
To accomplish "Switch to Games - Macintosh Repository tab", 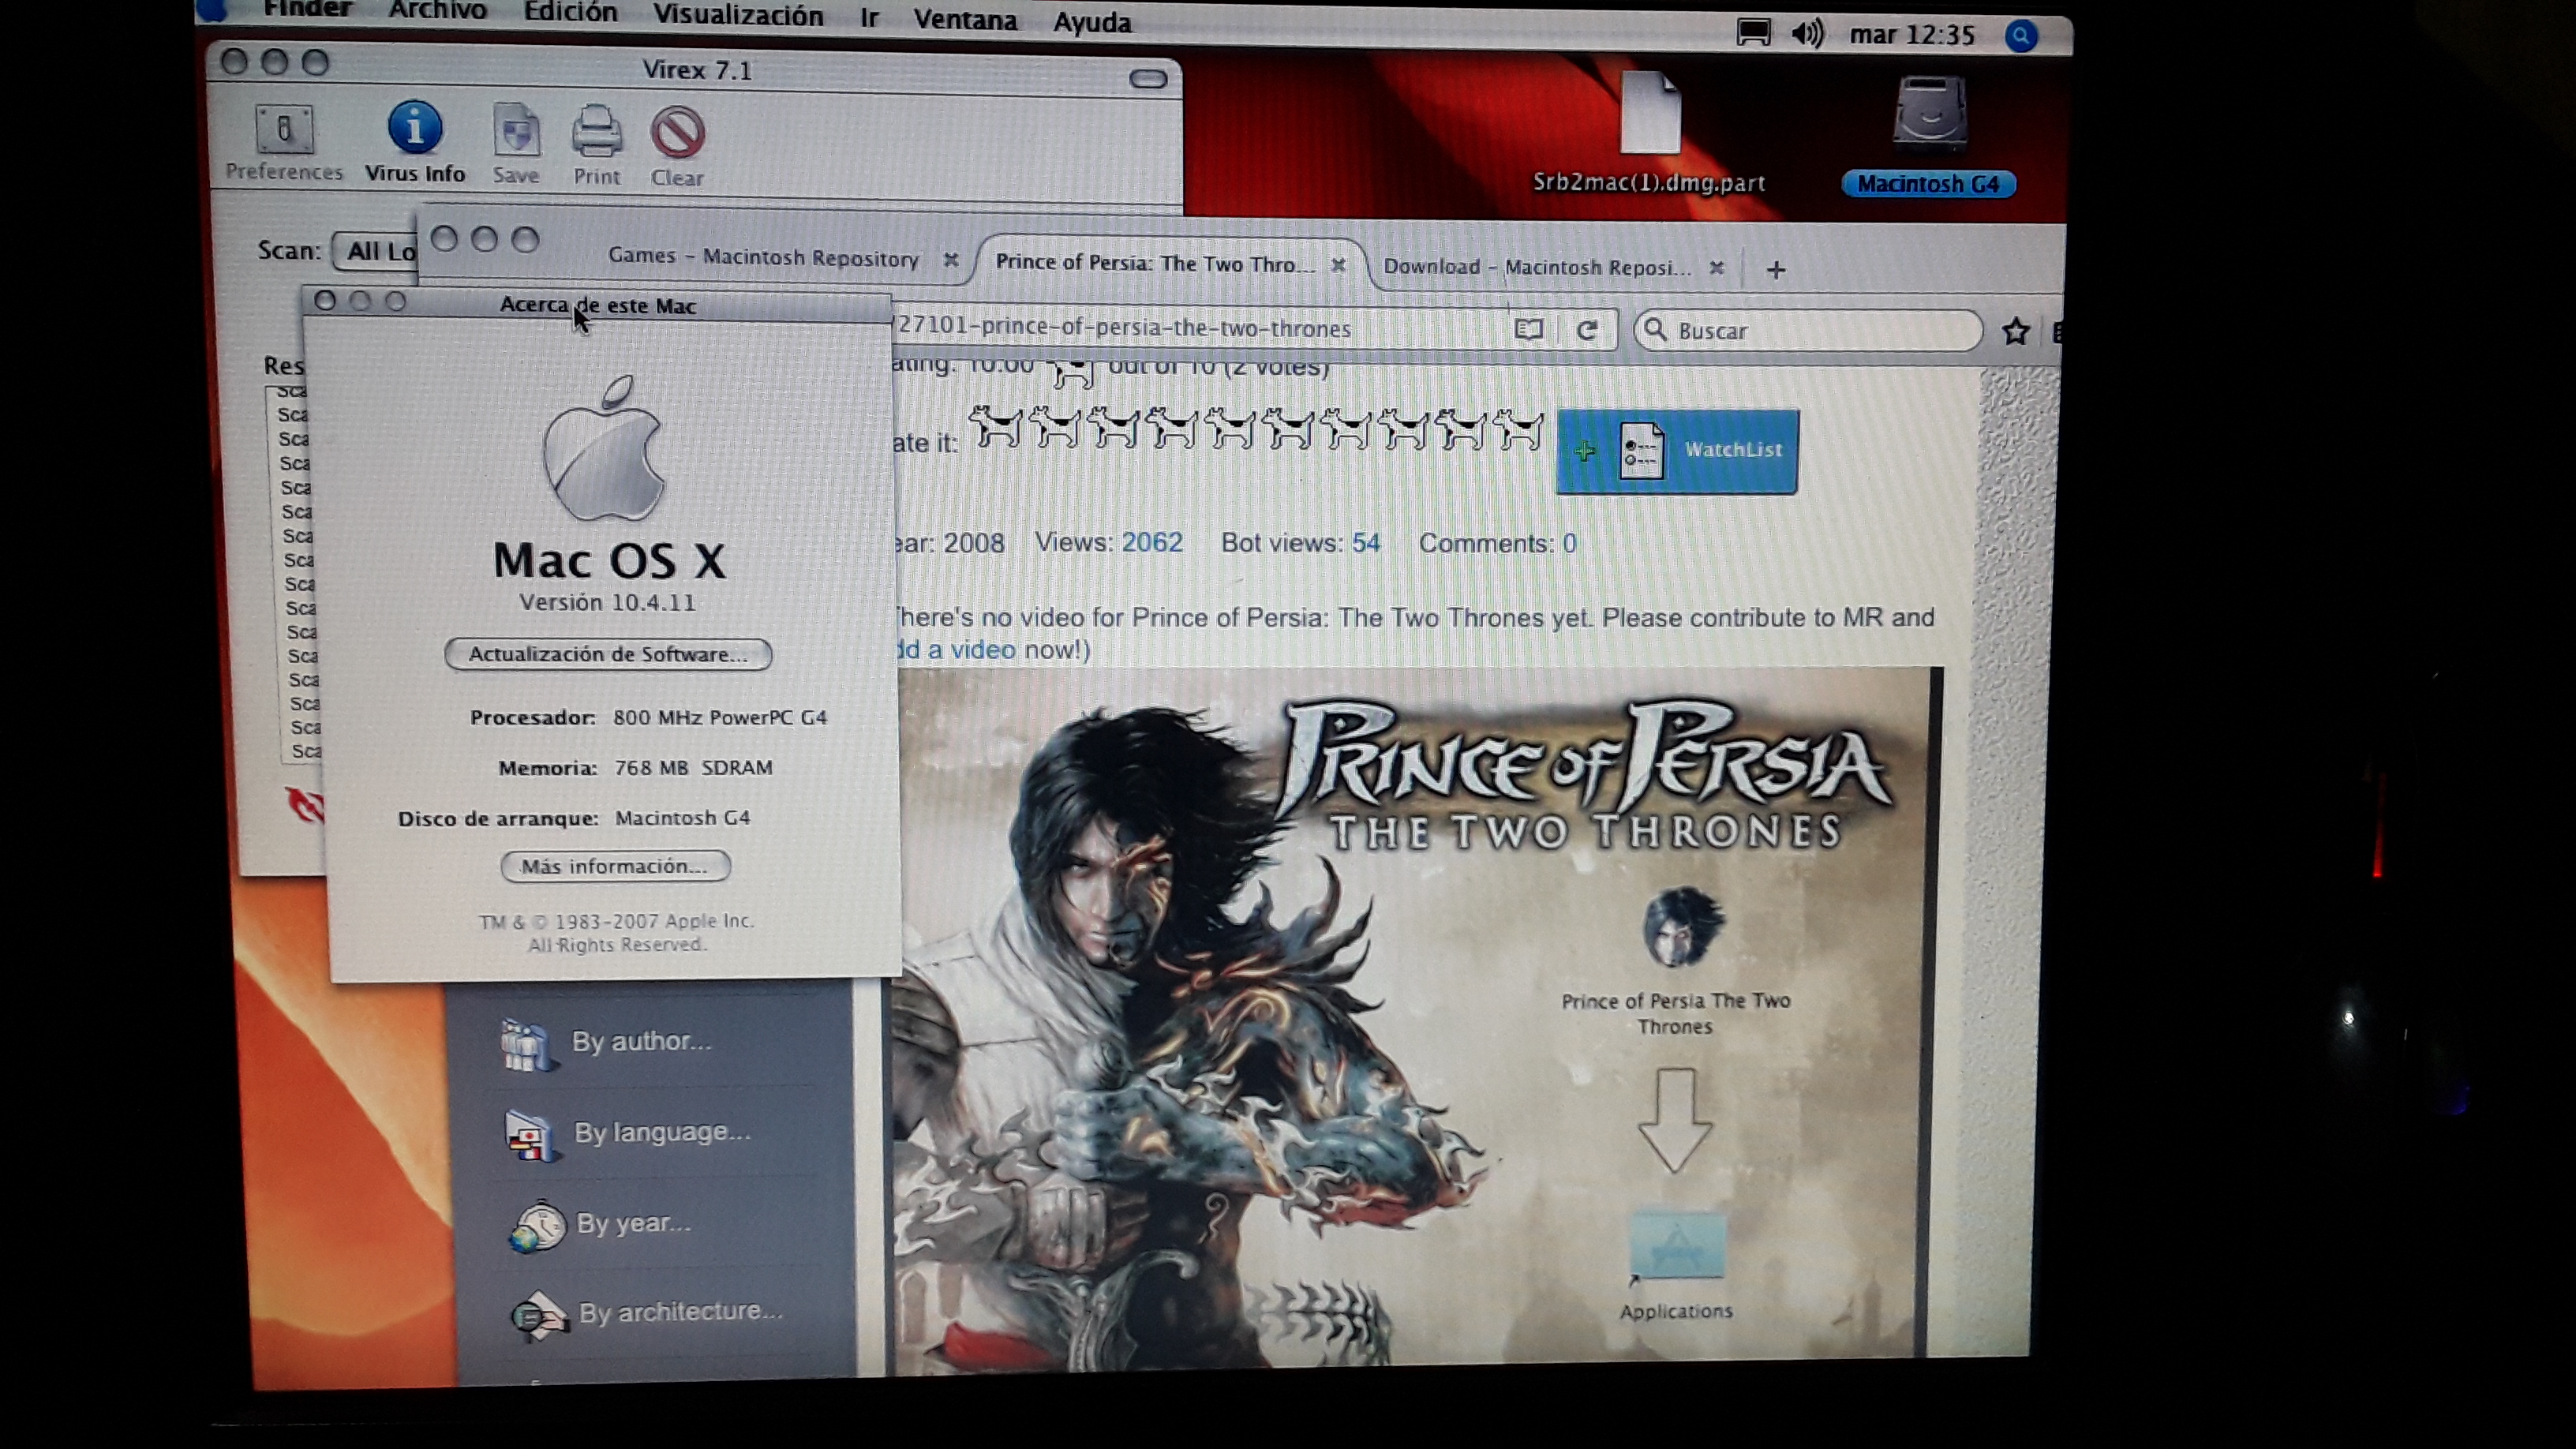I will 763,257.
